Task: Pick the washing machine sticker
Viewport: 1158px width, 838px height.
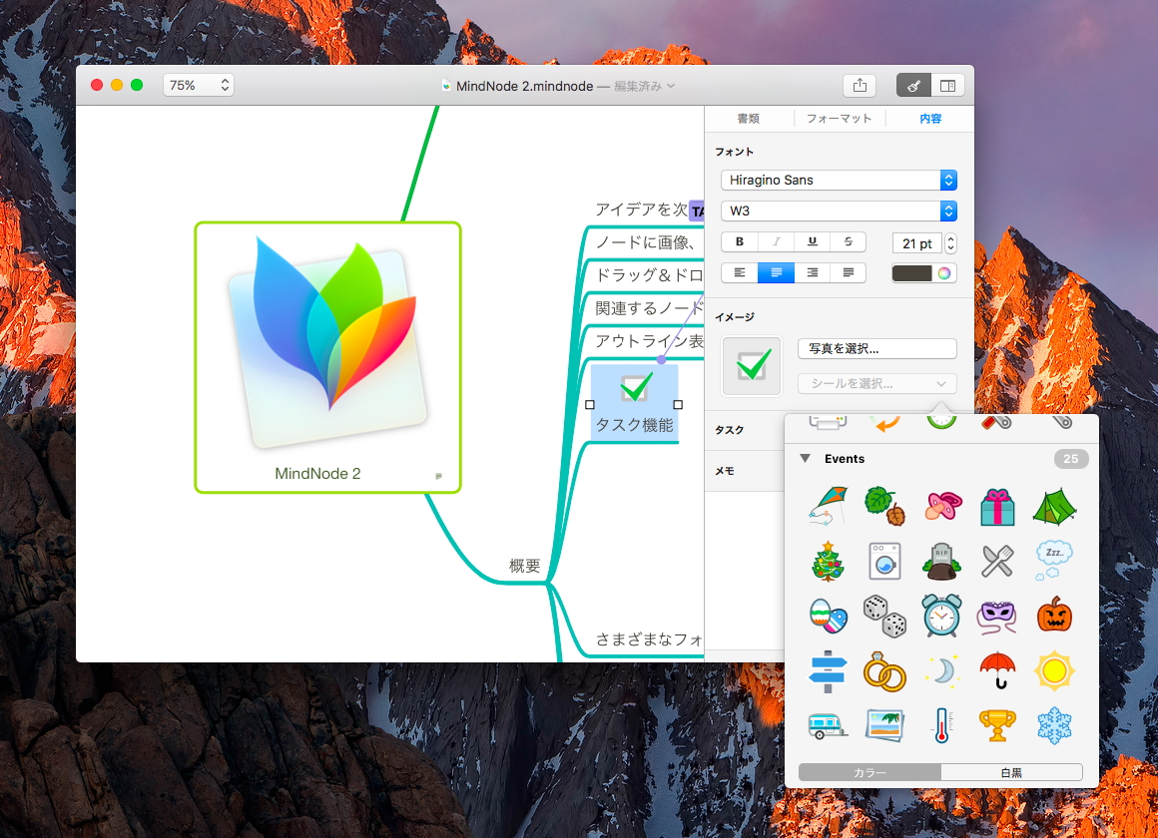Action: click(884, 561)
